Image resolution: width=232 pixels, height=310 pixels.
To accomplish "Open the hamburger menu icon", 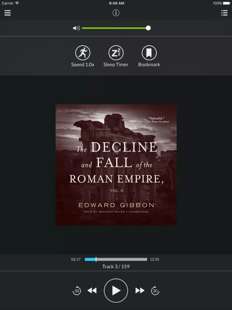I will point(7,13).
